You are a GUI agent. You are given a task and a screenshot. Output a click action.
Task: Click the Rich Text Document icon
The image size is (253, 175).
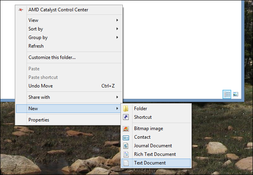126,154
